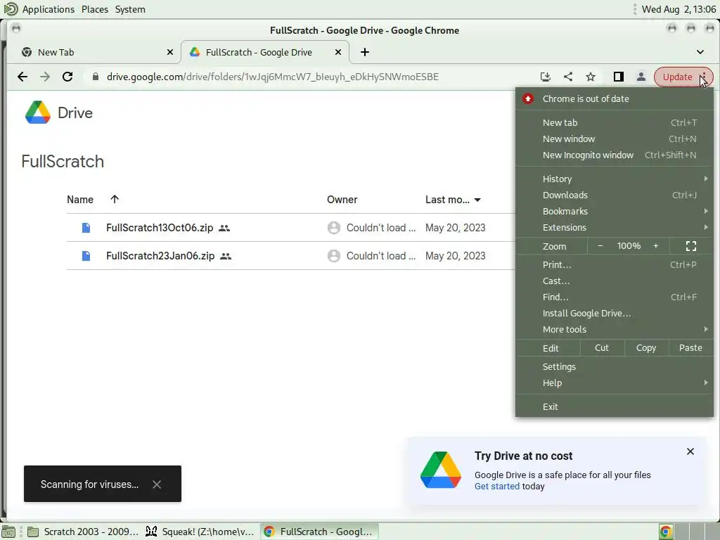Expand the More tools submenu
This screenshot has width=720, height=540.
tap(615, 329)
